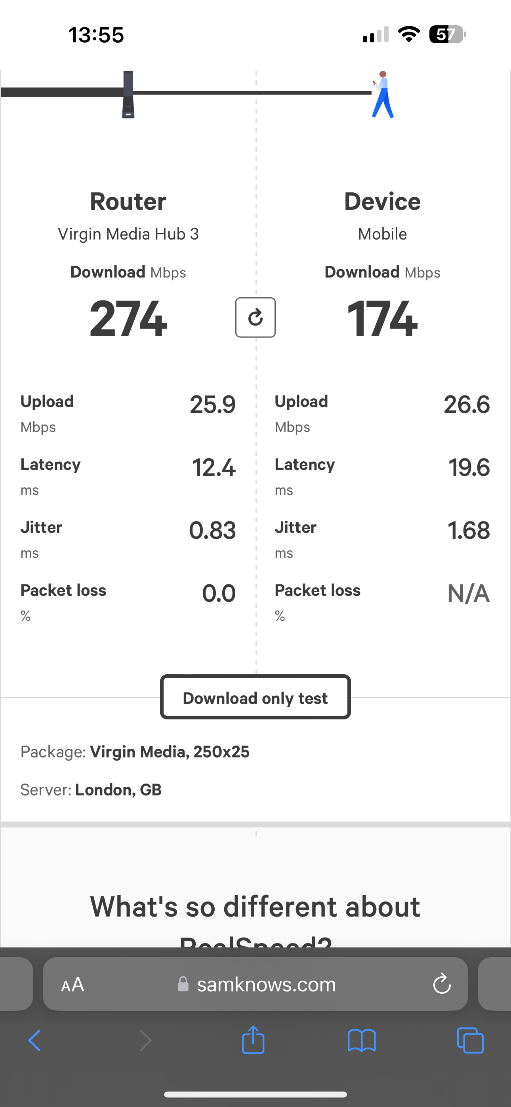The height and width of the screenshot is (1107, 511).
Task: Tap the samknows.com address field
Action: click(x=255, y=983)
